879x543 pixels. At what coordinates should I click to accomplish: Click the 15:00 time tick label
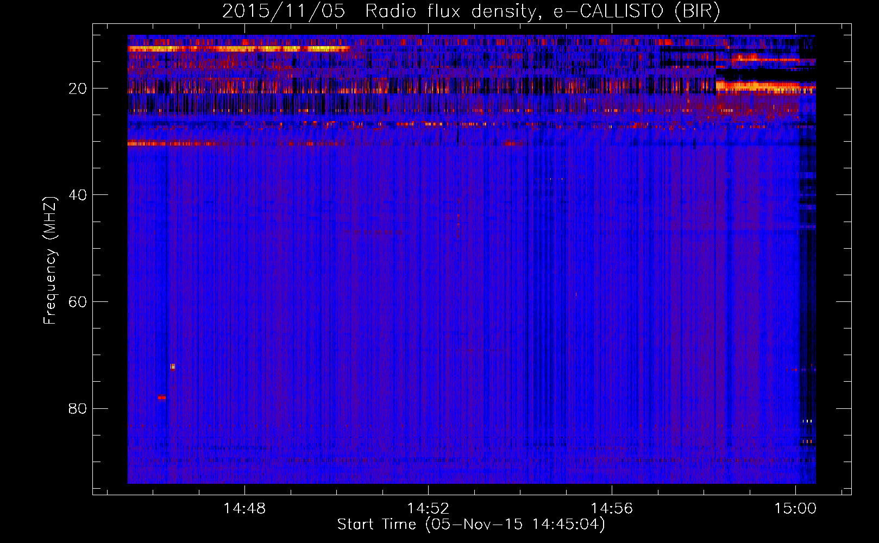point(795,509)
